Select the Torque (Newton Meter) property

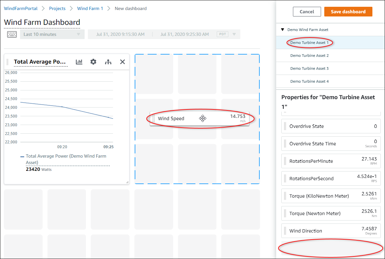331,213
